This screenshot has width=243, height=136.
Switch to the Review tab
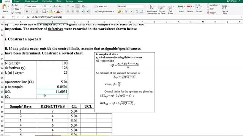[69, 1]
